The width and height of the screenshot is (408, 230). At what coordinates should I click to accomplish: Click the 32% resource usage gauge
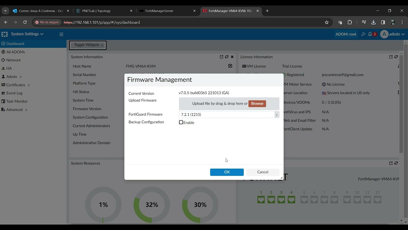[x=152, y=204]
